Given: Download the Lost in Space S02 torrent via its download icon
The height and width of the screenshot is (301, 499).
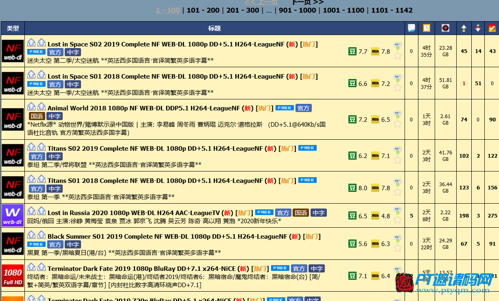Looking at the screenshot, I should (x=397, y=46).
